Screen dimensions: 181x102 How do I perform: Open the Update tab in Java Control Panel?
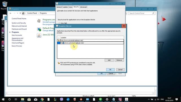65,7
